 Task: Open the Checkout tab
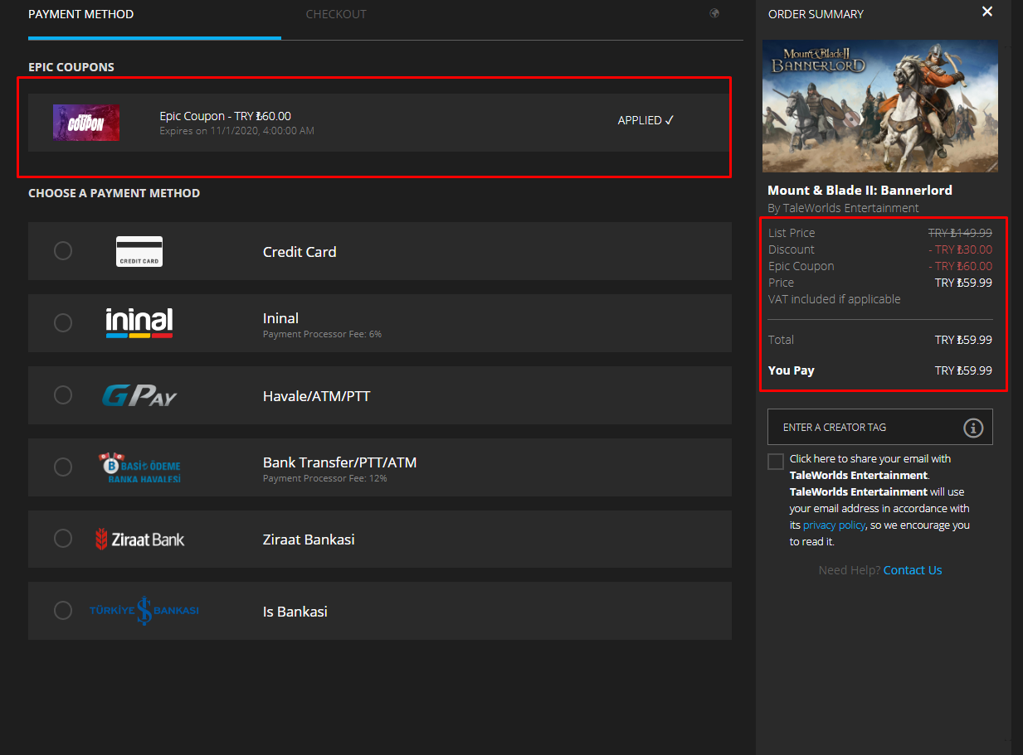[x=336, y=14]
